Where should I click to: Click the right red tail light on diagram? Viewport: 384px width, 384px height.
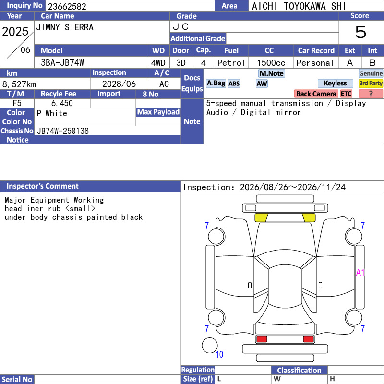click(x=308, y=339)
